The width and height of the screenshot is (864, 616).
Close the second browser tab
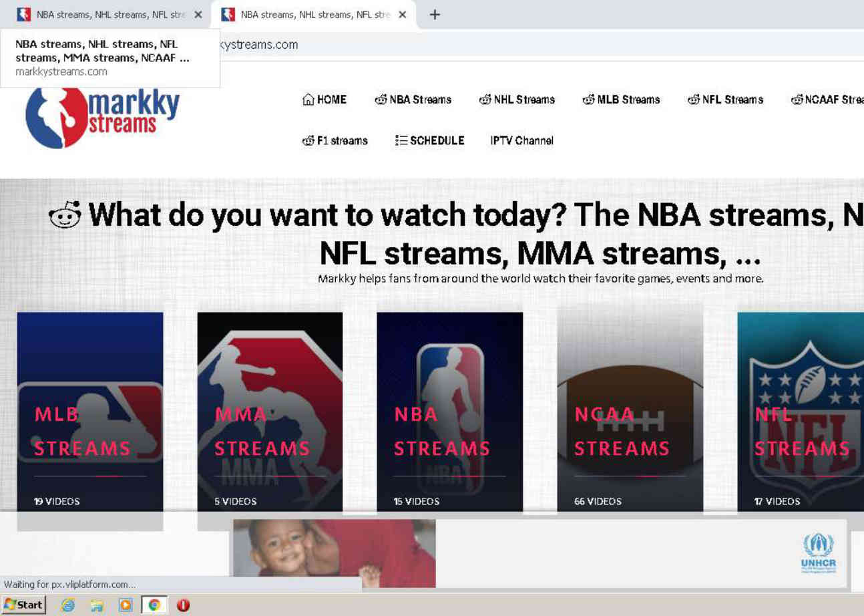[403, 14]
